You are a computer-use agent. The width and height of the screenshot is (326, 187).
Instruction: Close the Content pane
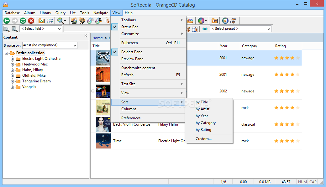(86, 35)
